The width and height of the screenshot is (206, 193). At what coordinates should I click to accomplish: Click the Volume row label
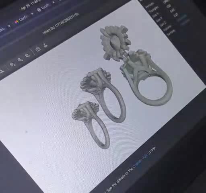point(167,28)
